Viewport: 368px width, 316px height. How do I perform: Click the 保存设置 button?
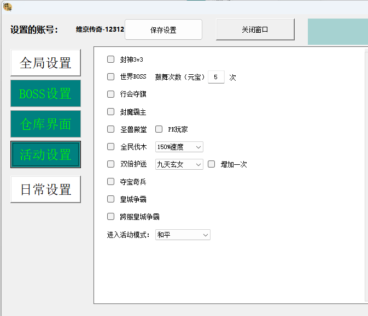pyautogui.click(x=163, y=29)
